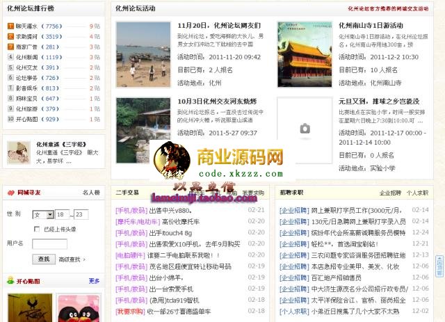Click the rank 4 badge beside 化州新闻
445x322 pixels.
pos(10,57)
